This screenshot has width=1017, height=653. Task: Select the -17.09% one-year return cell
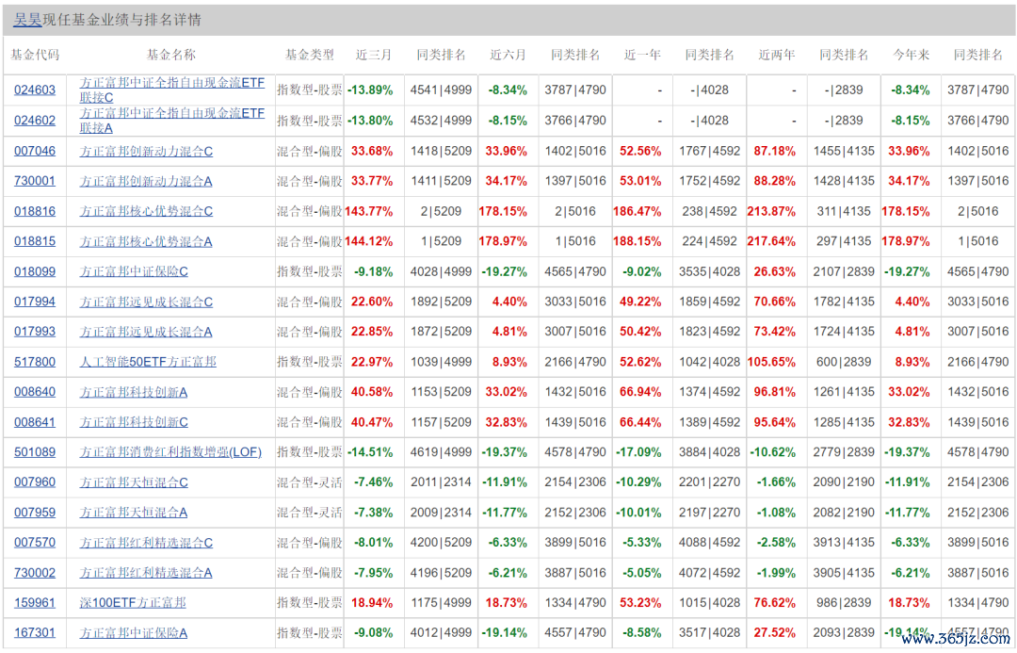[x=638, y=452]
